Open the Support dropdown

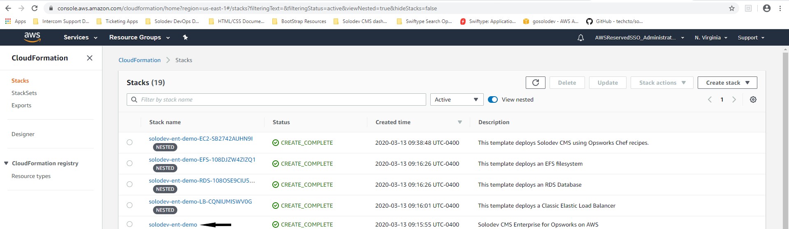(751, 37)
